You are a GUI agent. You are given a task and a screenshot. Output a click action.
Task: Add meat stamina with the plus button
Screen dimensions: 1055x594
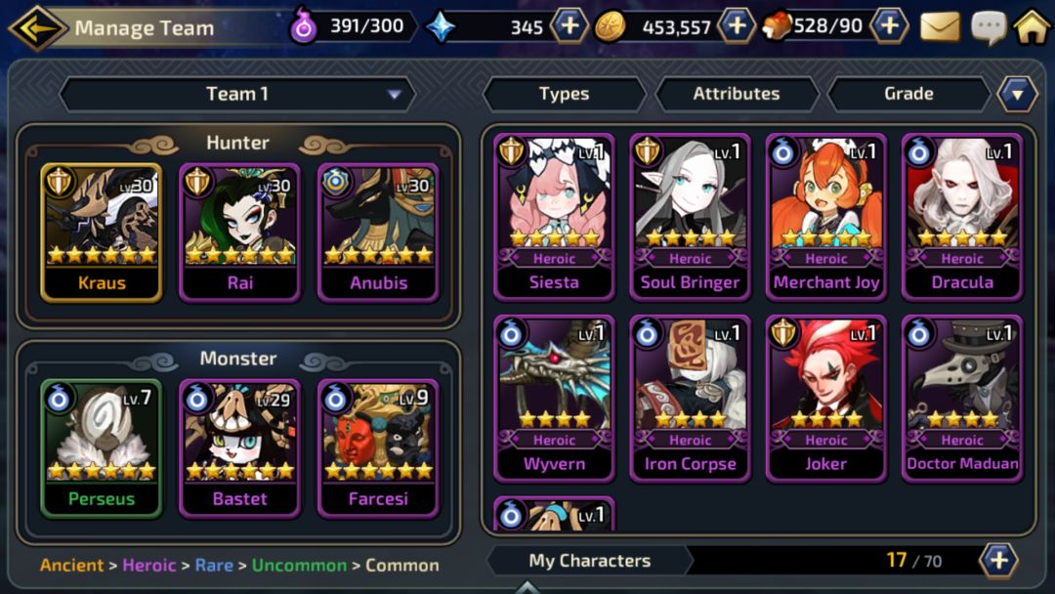click(890, 26)
